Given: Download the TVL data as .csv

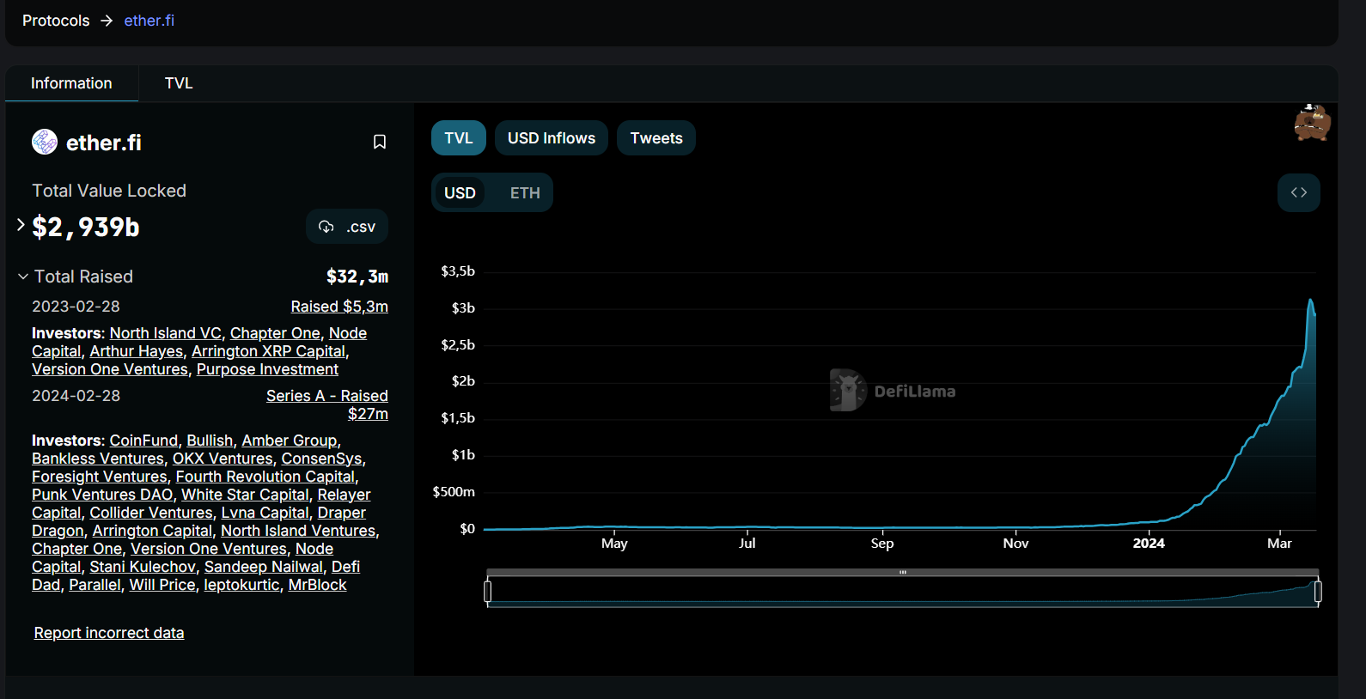Looking at the screenshot, I should [347, 227].
